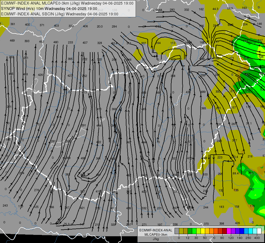Click the legend tick label '50'
This screenshot has height=243, width=265.
point(205,238)
